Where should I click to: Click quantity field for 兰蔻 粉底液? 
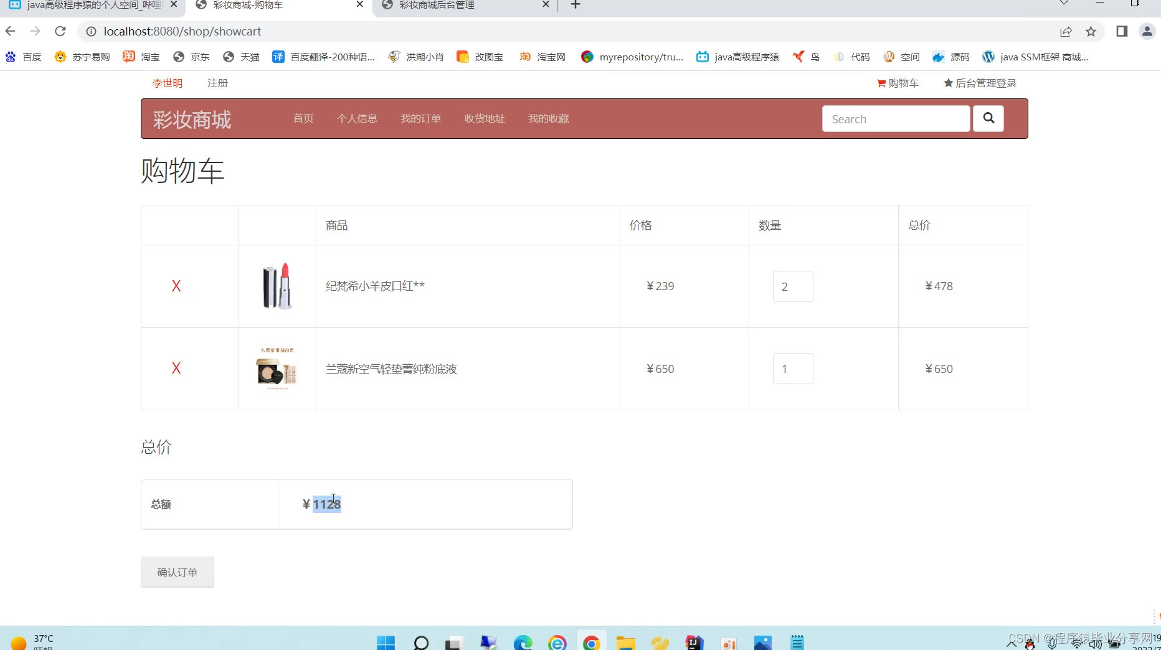(x=793, y=369)
